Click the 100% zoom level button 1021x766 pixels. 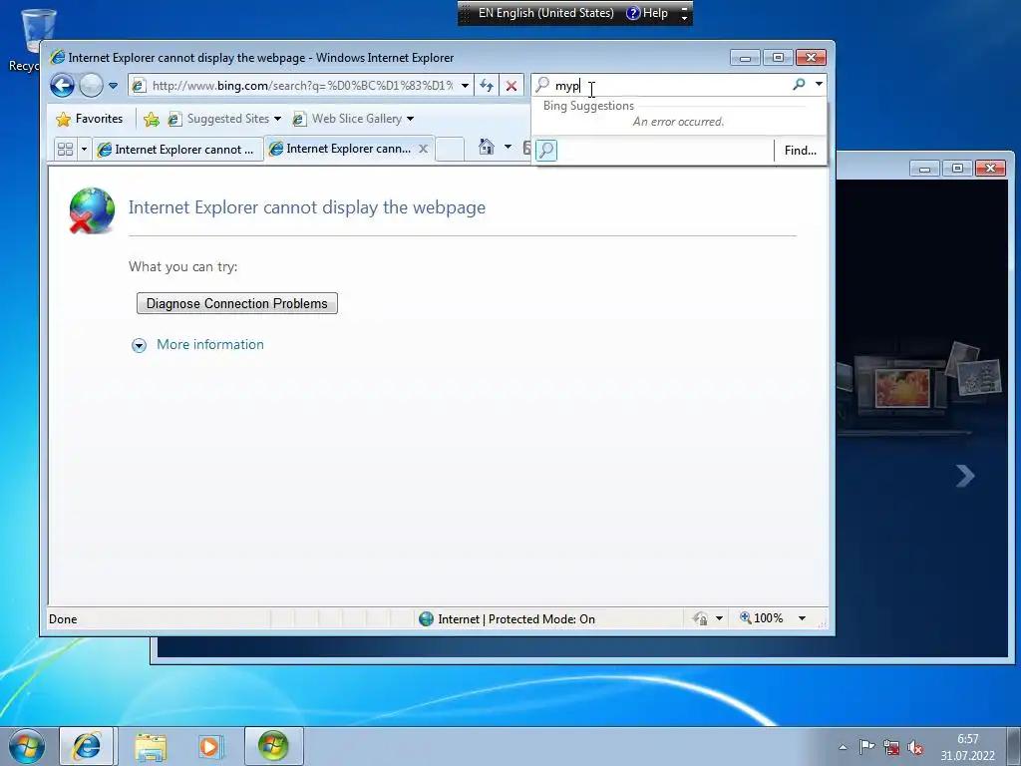(762, 618)
